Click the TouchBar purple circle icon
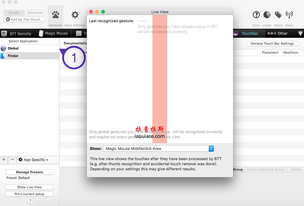304x206 pixels. pos(236,34)
